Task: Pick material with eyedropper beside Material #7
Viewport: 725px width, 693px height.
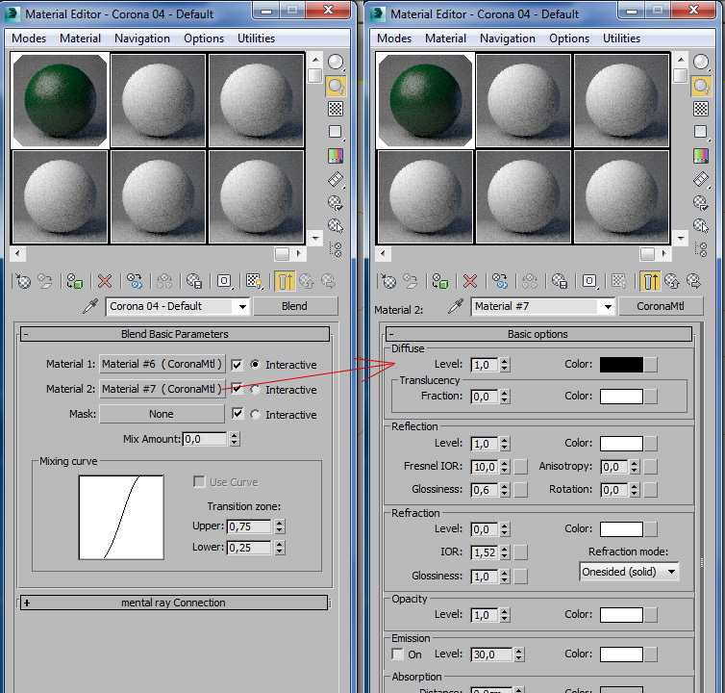Action: pos(457,306)
